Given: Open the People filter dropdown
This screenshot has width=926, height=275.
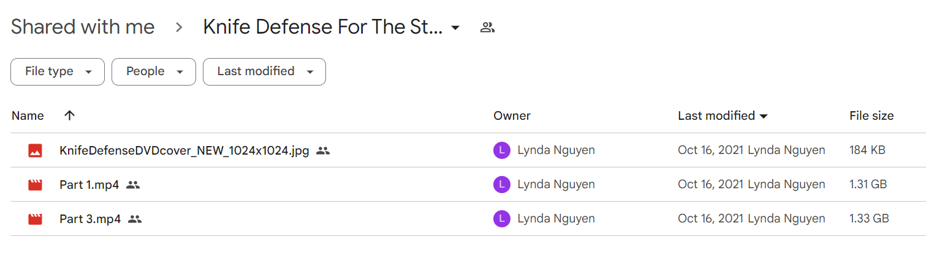Looking at the screenshot, I should [154, 71].
